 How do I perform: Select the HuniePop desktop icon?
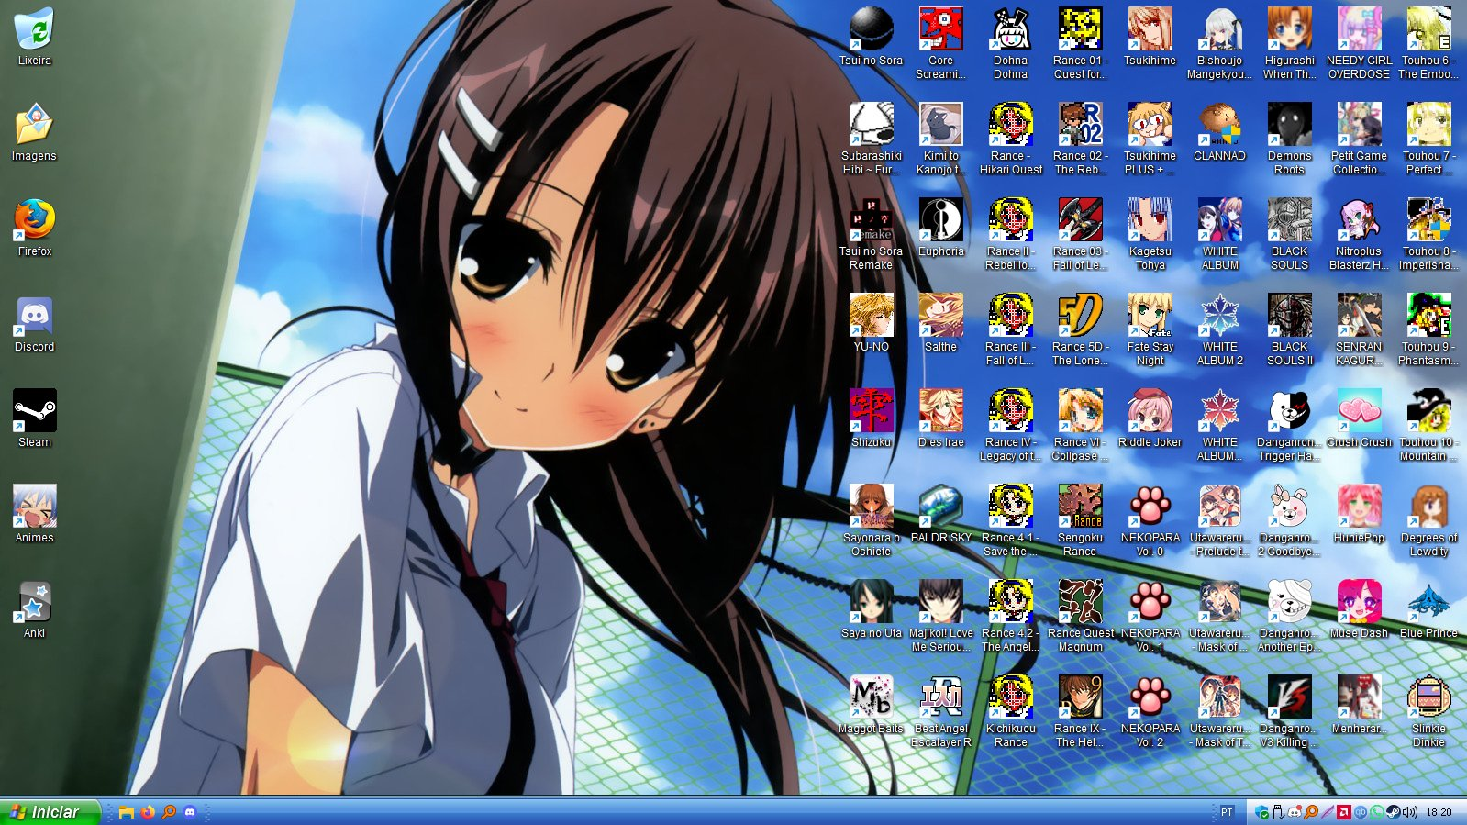1359,510
